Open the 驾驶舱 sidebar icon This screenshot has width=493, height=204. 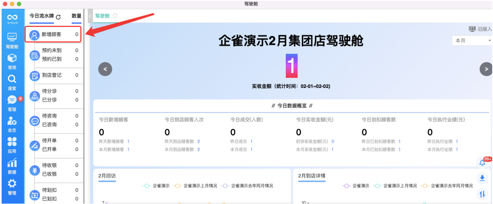pyautogui.click(x=12, y=37)
